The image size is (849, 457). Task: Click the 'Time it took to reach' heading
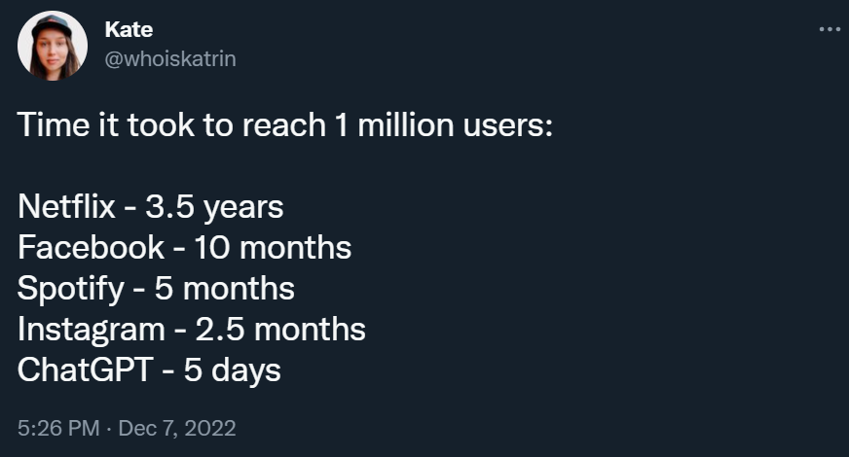[171, 125]
